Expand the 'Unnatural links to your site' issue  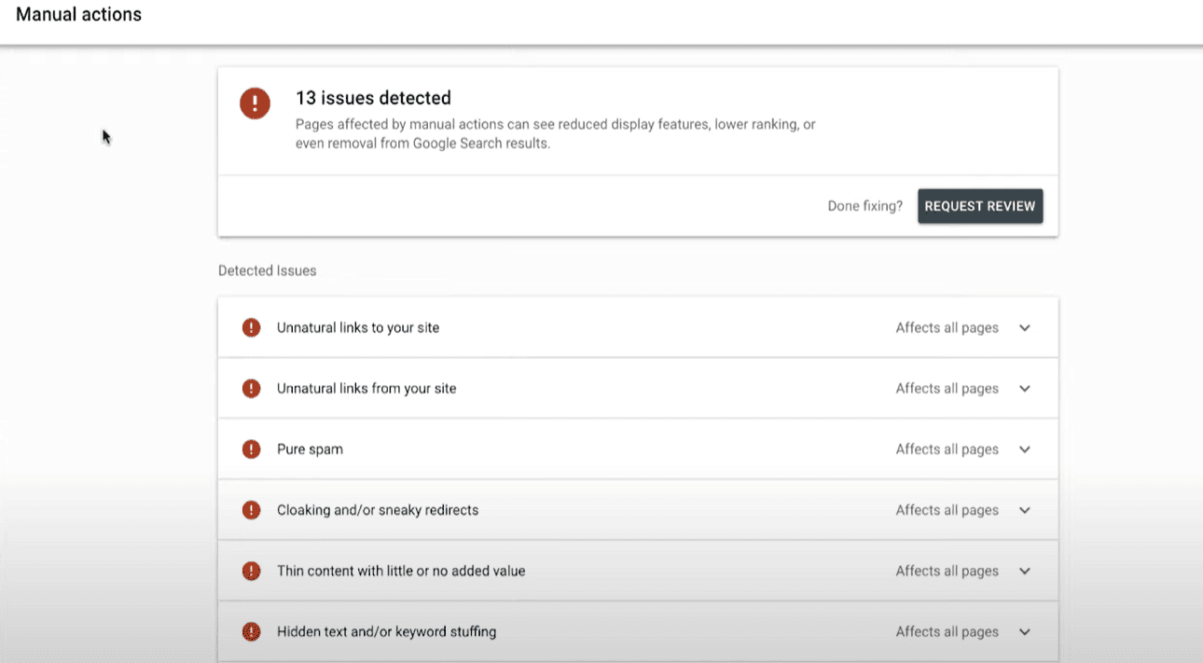pyautogui.click(x=1024, y=327)
